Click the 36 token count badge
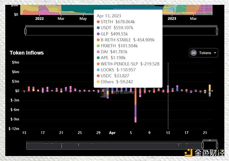The image size is (229, 161). pyautogui.click(x=194, y=53)
